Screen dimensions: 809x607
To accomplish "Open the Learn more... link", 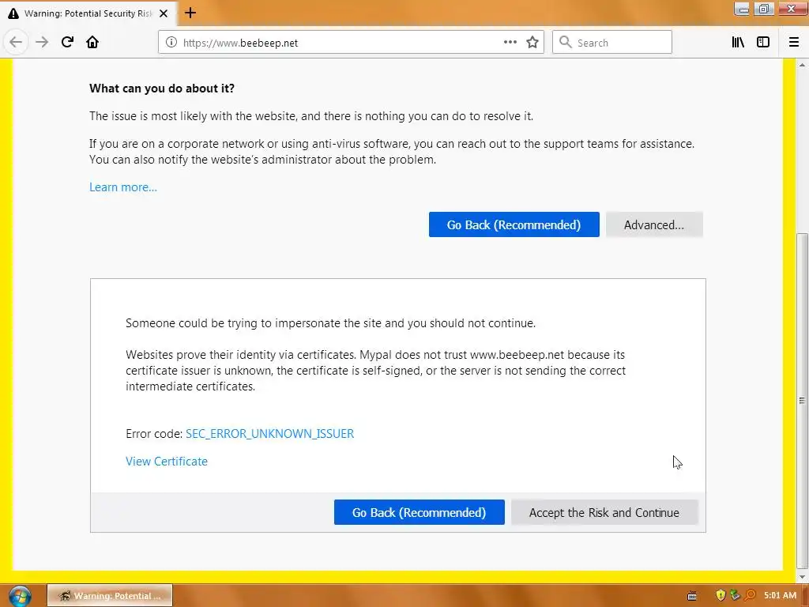I will (123, 187).
